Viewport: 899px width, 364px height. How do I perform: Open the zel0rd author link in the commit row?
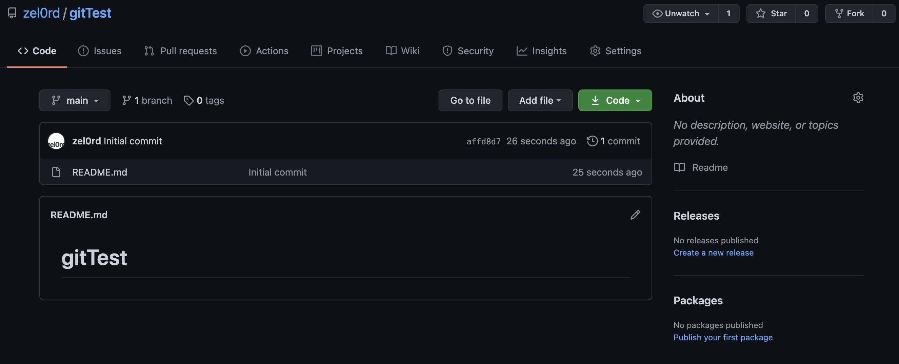(x=86, y=141)
